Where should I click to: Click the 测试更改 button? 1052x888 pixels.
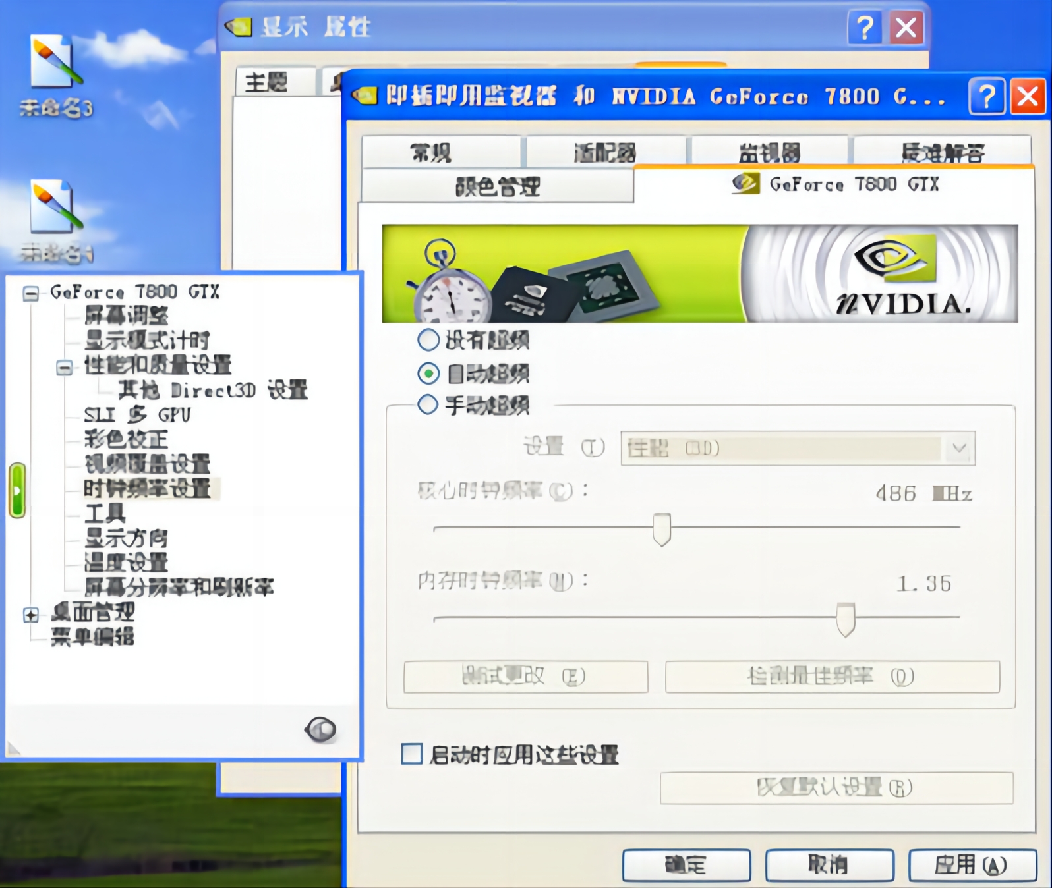525,677
